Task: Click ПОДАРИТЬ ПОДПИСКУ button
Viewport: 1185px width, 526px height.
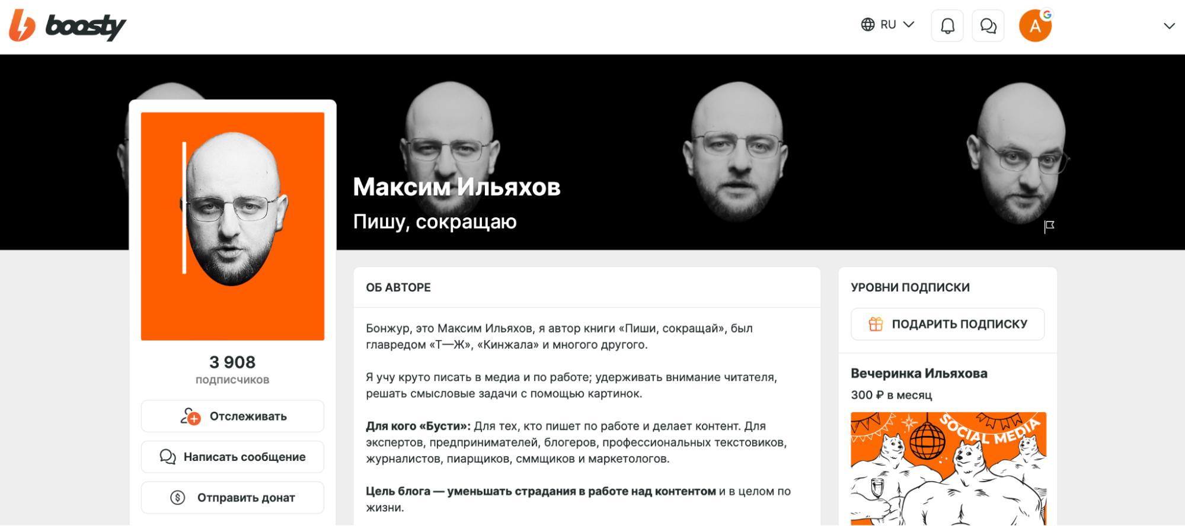Action: point(947,324)
